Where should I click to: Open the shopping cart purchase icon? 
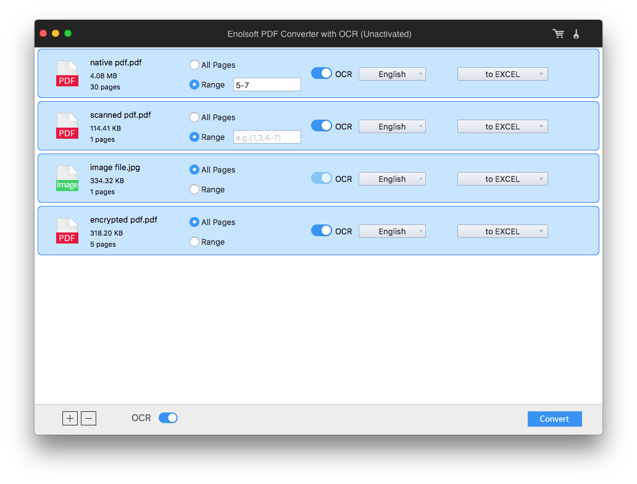tap(558, 34)
